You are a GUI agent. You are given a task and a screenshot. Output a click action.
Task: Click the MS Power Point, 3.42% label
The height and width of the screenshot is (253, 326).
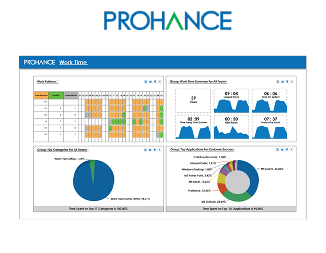point(198,175)
